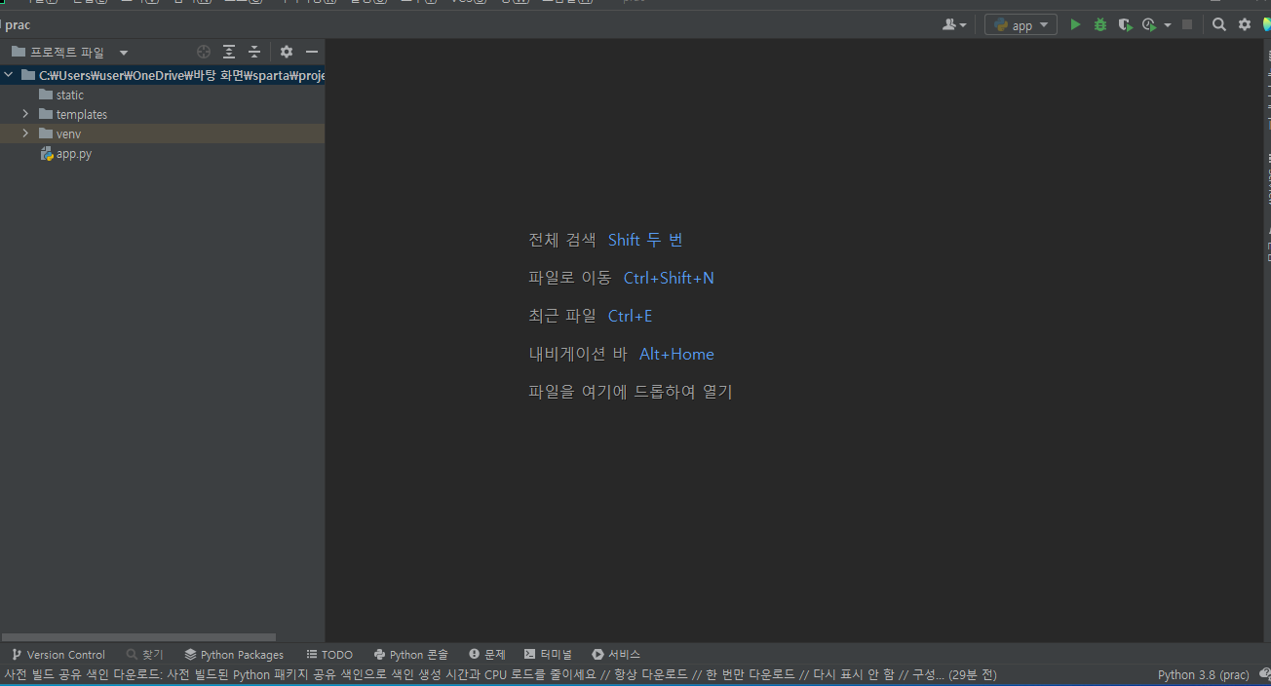Open the Python 콘솔 tool window
The image size is (1271, 686).
[411, 655]
